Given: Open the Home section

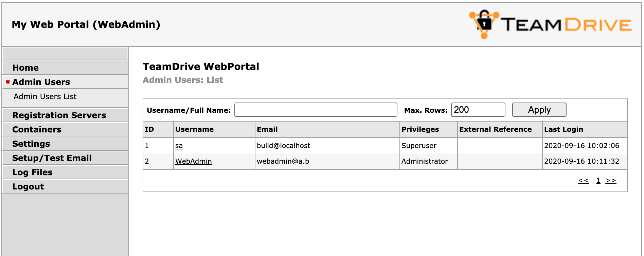Looking at the screenshot, I should [x=25, y=68].
